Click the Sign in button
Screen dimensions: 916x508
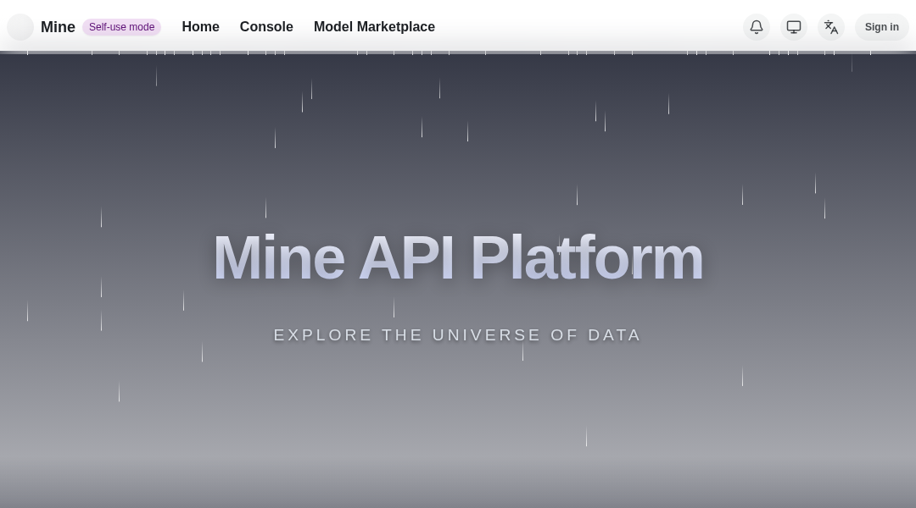[882, 27]
